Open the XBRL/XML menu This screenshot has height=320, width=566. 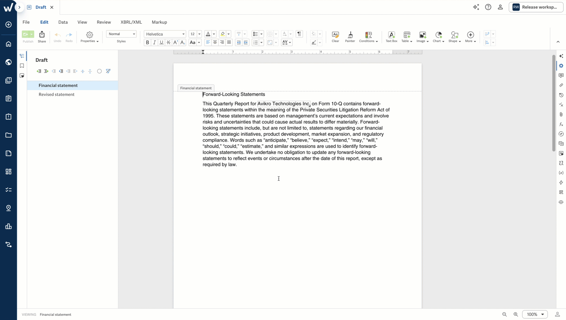131,22
